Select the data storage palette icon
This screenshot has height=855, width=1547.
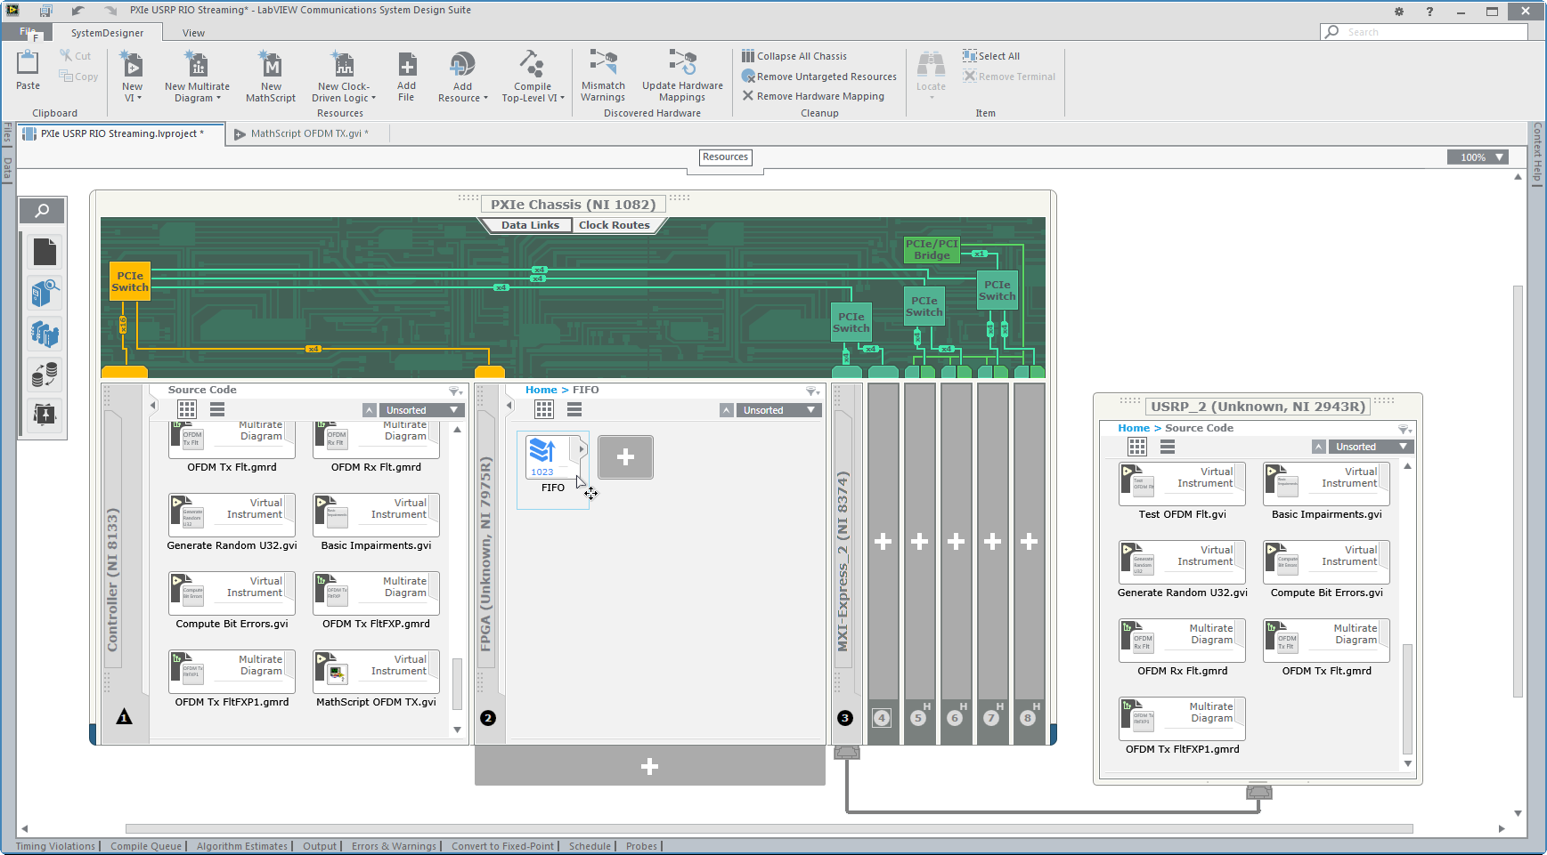click(45, 375)
